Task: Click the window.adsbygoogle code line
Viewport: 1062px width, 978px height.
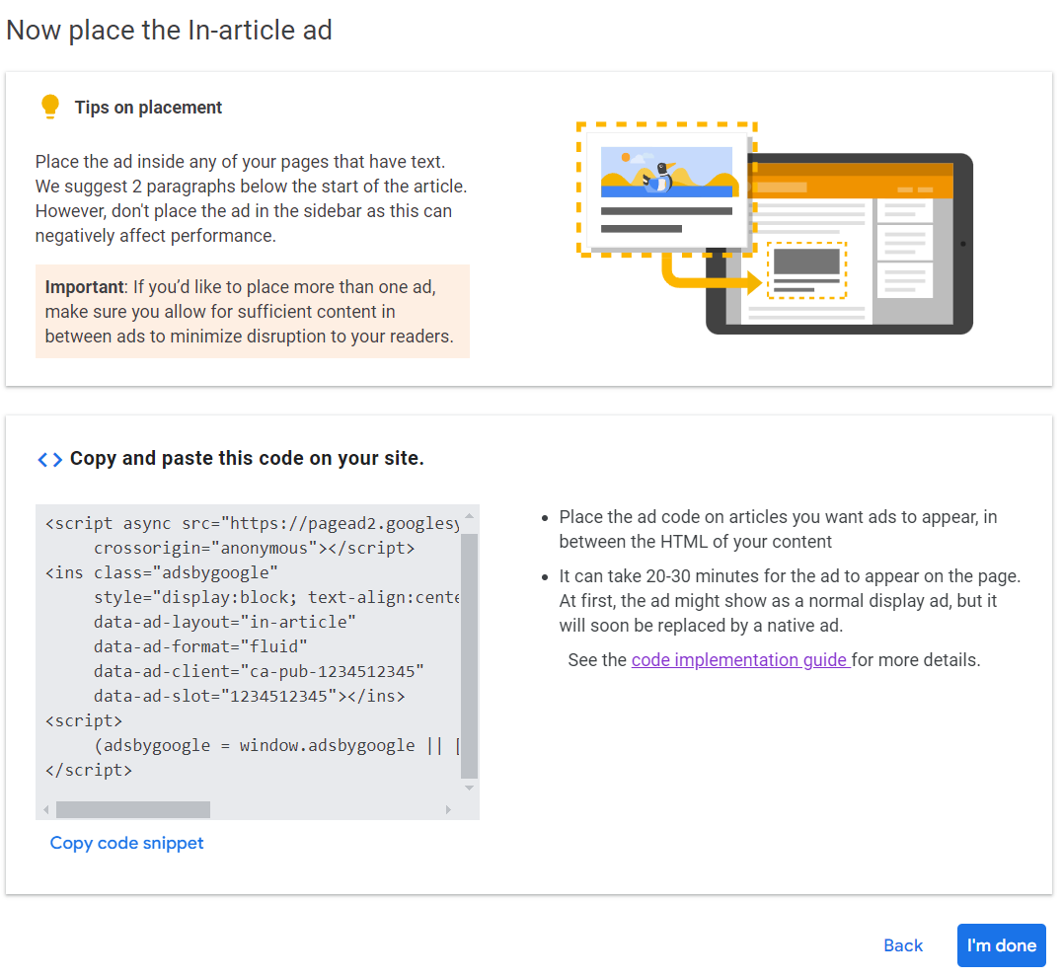Action: click(277, 745)
